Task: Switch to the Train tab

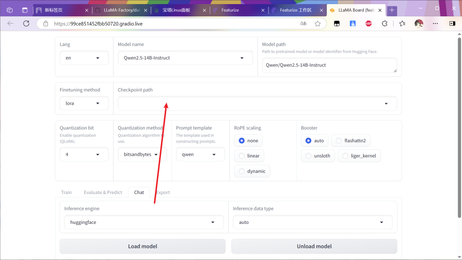Action: point(66,192)
